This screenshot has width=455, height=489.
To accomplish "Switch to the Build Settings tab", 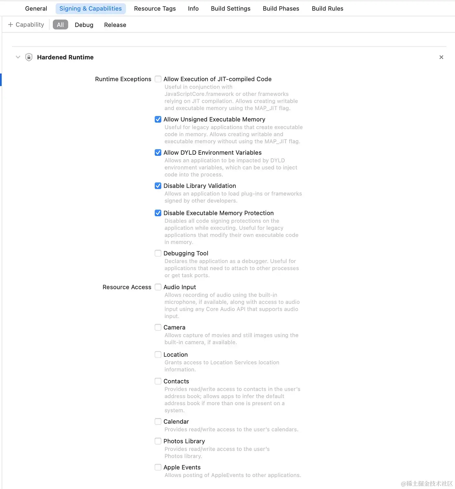I will [x=230, y=8].
